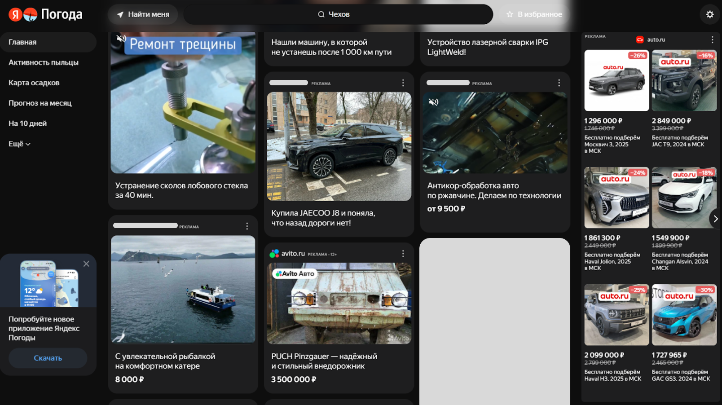Click 'Нашли машину, в которой' ad text
Screen dimensions: 722x405
(x=331, y=47)
